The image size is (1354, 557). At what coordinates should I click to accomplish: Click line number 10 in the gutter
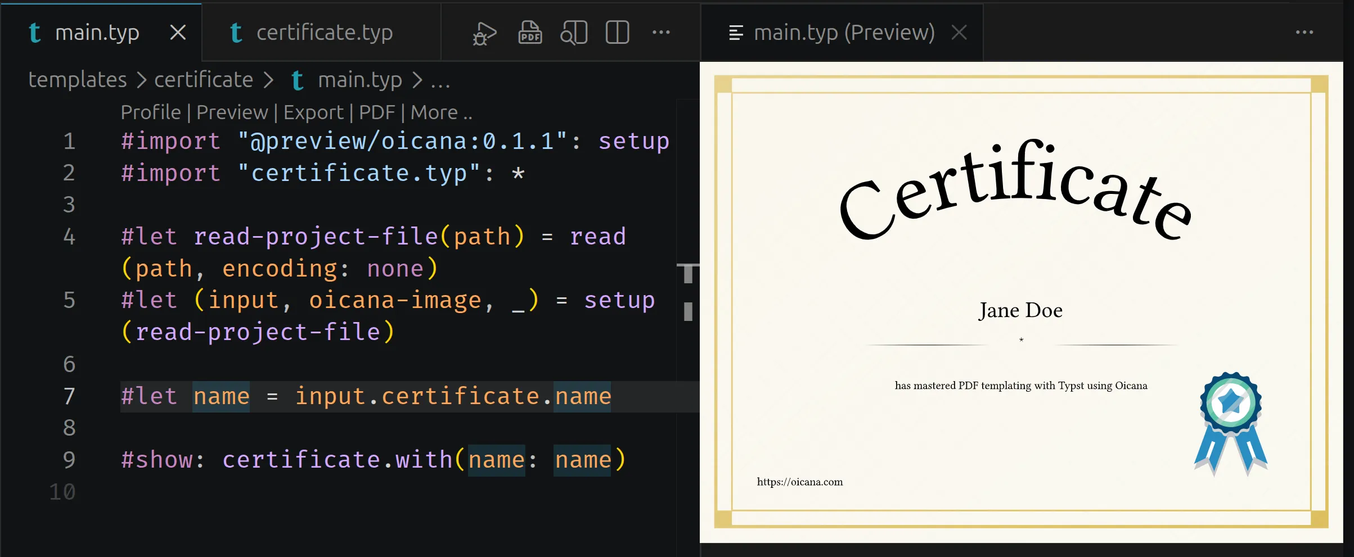(62, 492)
